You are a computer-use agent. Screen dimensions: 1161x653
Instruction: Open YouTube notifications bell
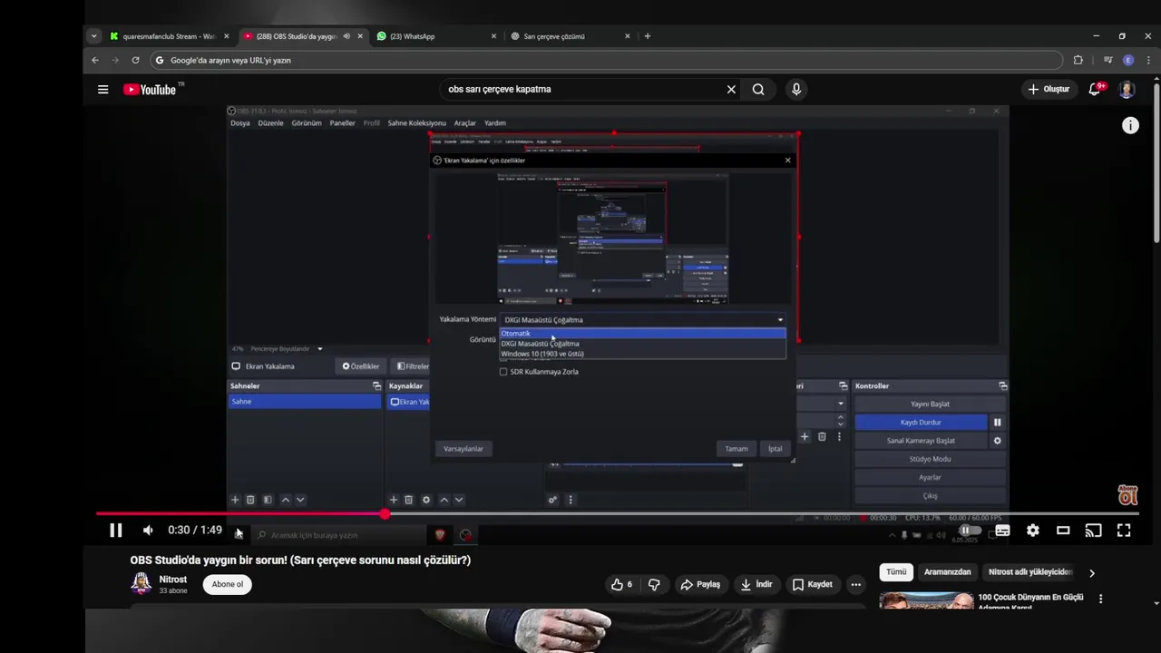click(x=1096, y=89)
